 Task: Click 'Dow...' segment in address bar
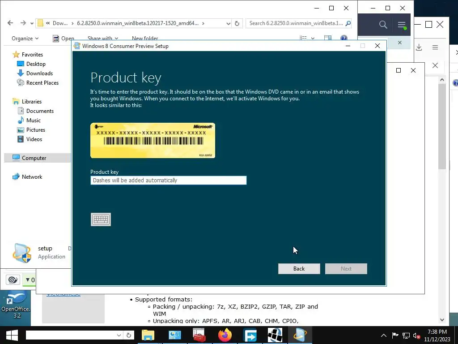click(x=60, y=23)
